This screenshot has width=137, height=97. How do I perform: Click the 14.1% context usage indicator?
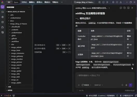click(x=80, y=91)
